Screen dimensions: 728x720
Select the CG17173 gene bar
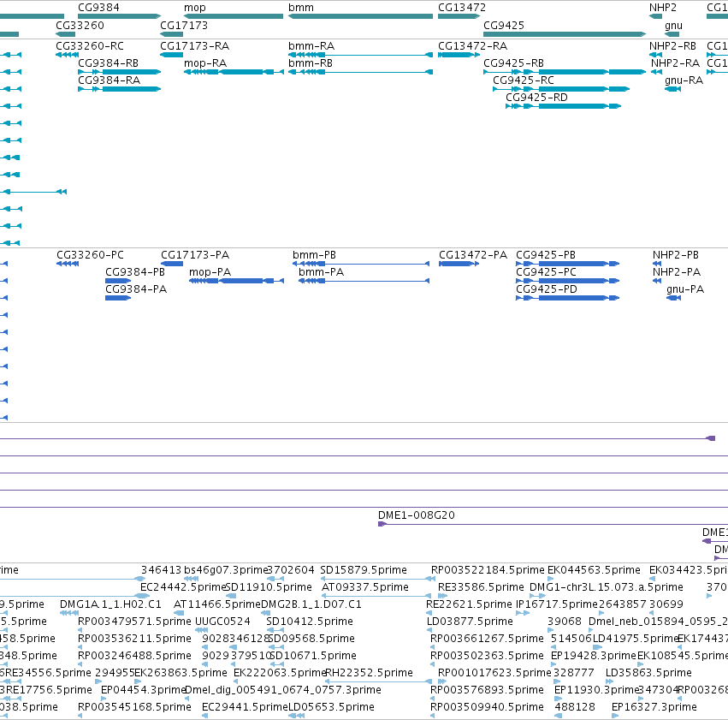(x=172, y=34)
